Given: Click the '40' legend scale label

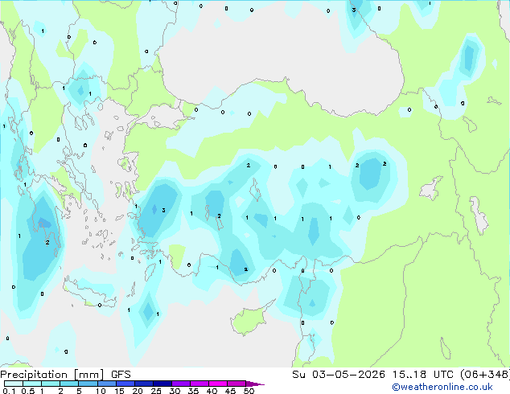Looking at the screenshot, I should 212,391.
